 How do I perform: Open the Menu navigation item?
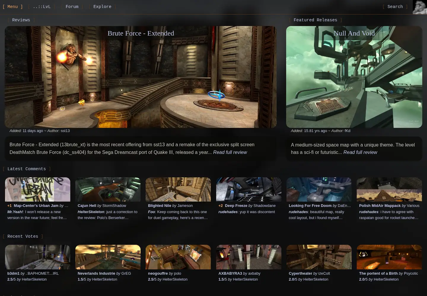12,7
